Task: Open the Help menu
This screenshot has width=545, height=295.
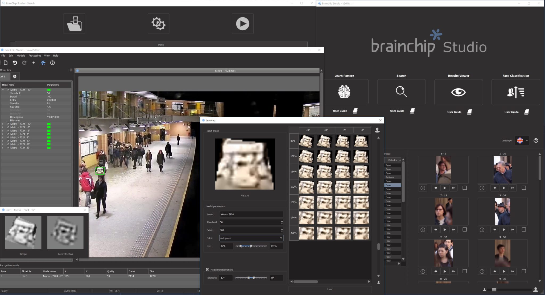Action: point(56,55)
